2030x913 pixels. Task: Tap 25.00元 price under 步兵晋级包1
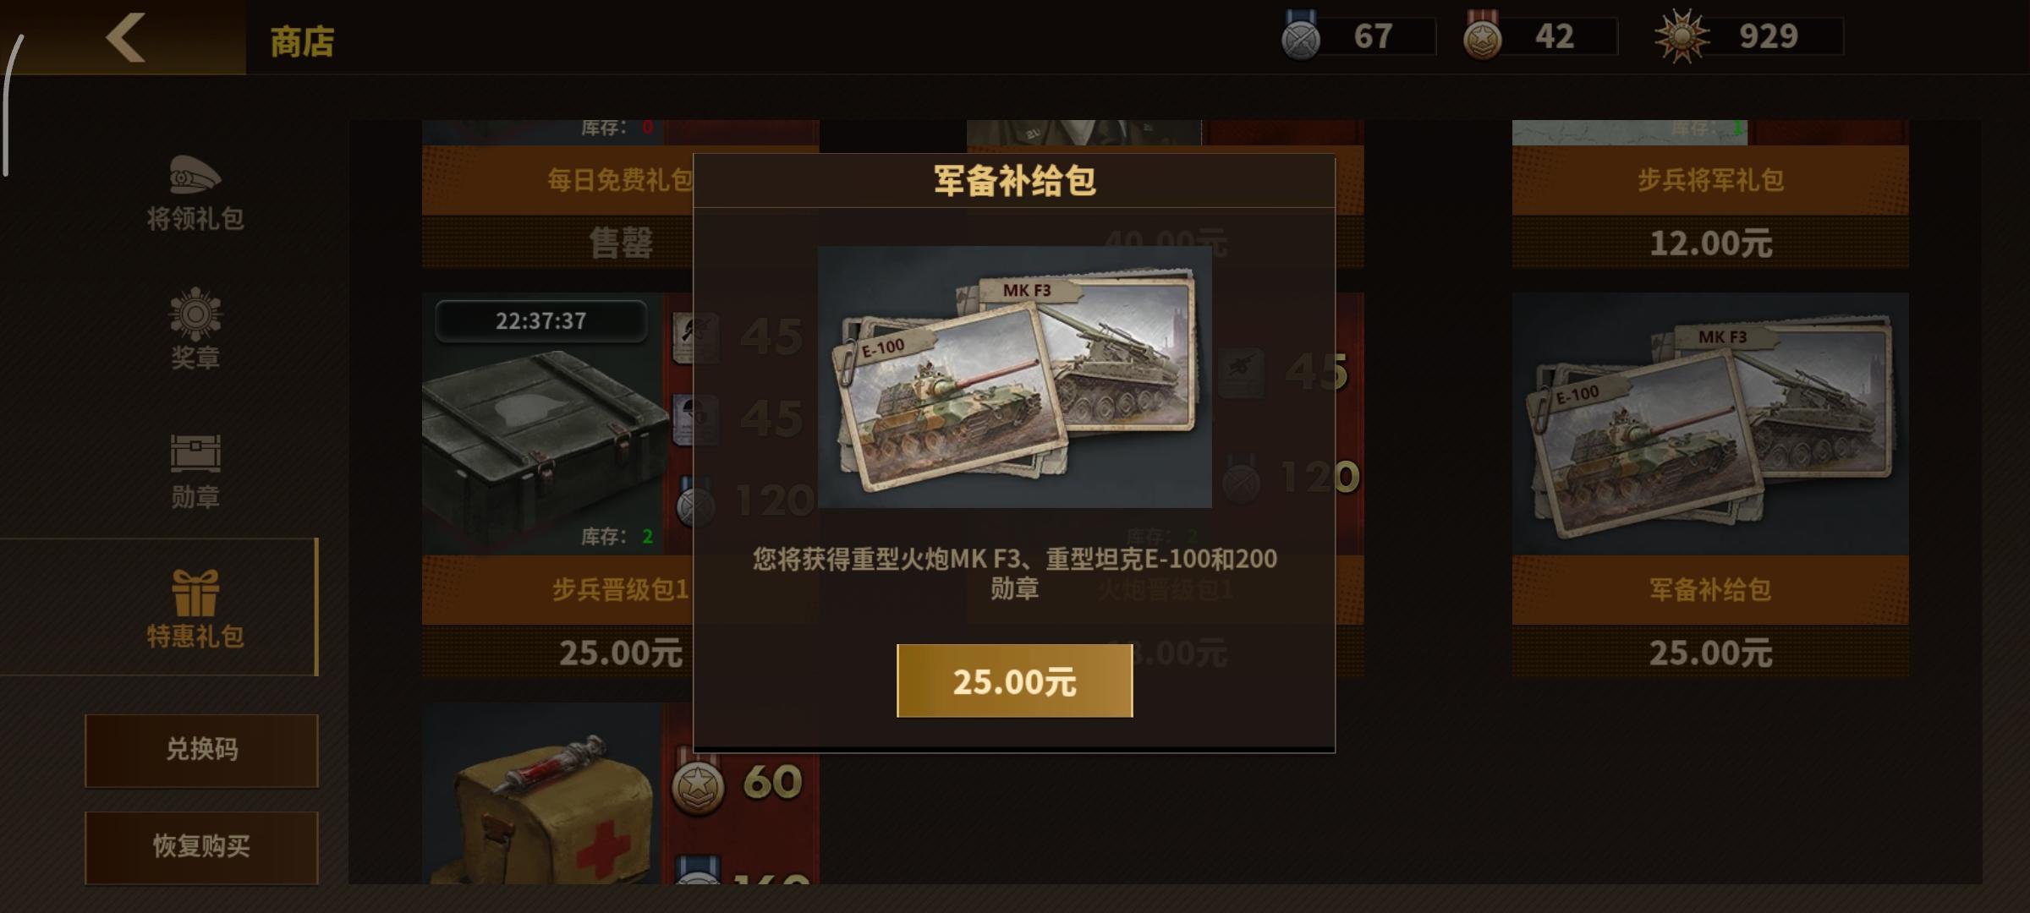click(621, 653)
